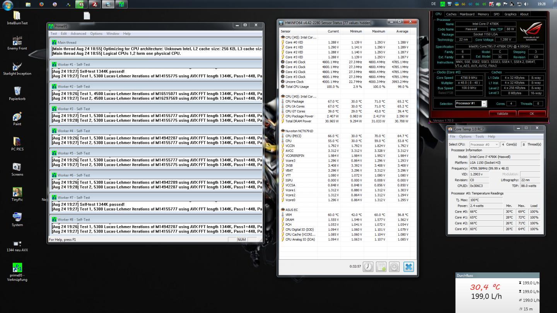
Task: Open HWiNFO sensor settings gear icon
Action: (x=394, y=267)
